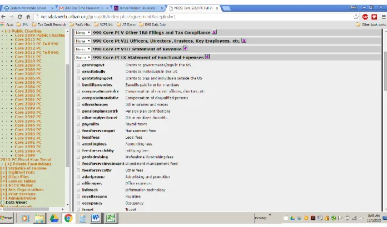The width and height of the screenshot is (387, 227).
Task: Expand the Lookup Tables tree node
Action: tap(3, 181)
